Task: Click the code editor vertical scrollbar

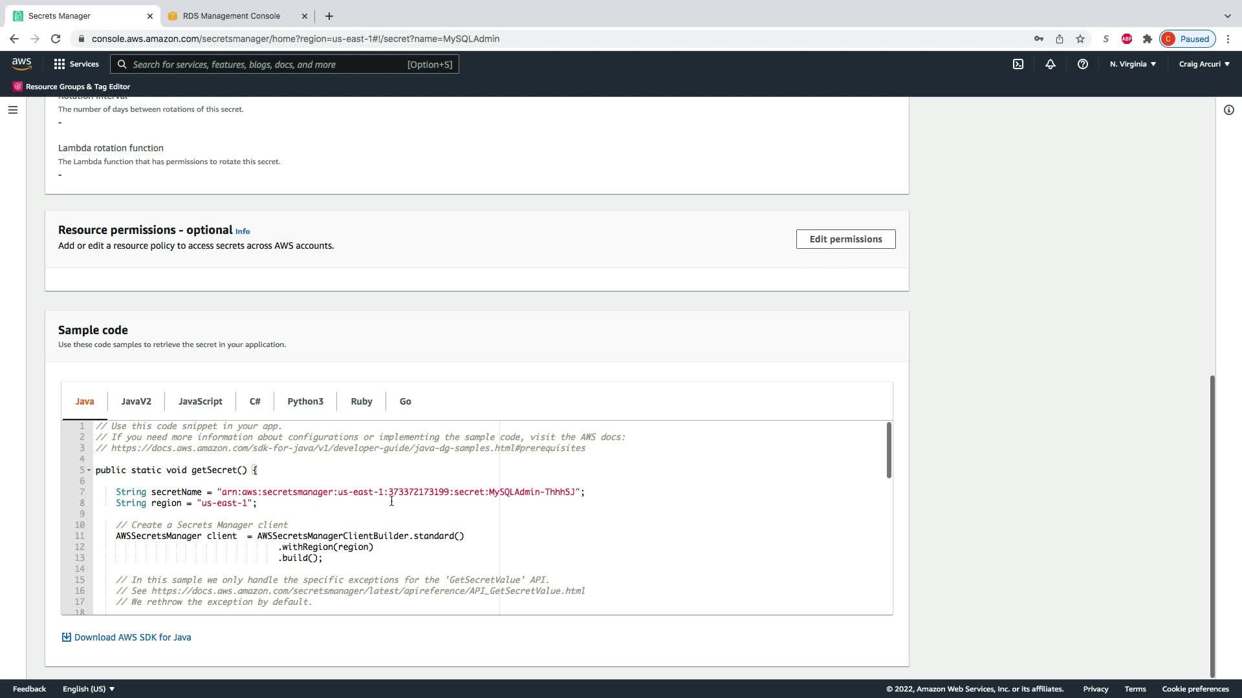Action: pos(889,450)
